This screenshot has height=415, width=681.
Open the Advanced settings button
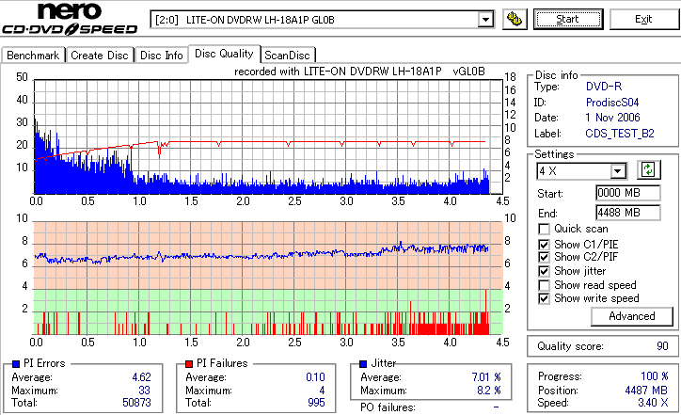[x=631, y=316]
